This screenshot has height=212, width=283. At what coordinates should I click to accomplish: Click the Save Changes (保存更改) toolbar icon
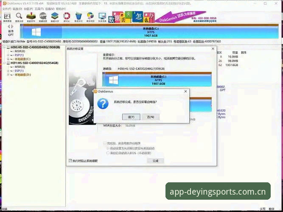(x=7, y=16)
